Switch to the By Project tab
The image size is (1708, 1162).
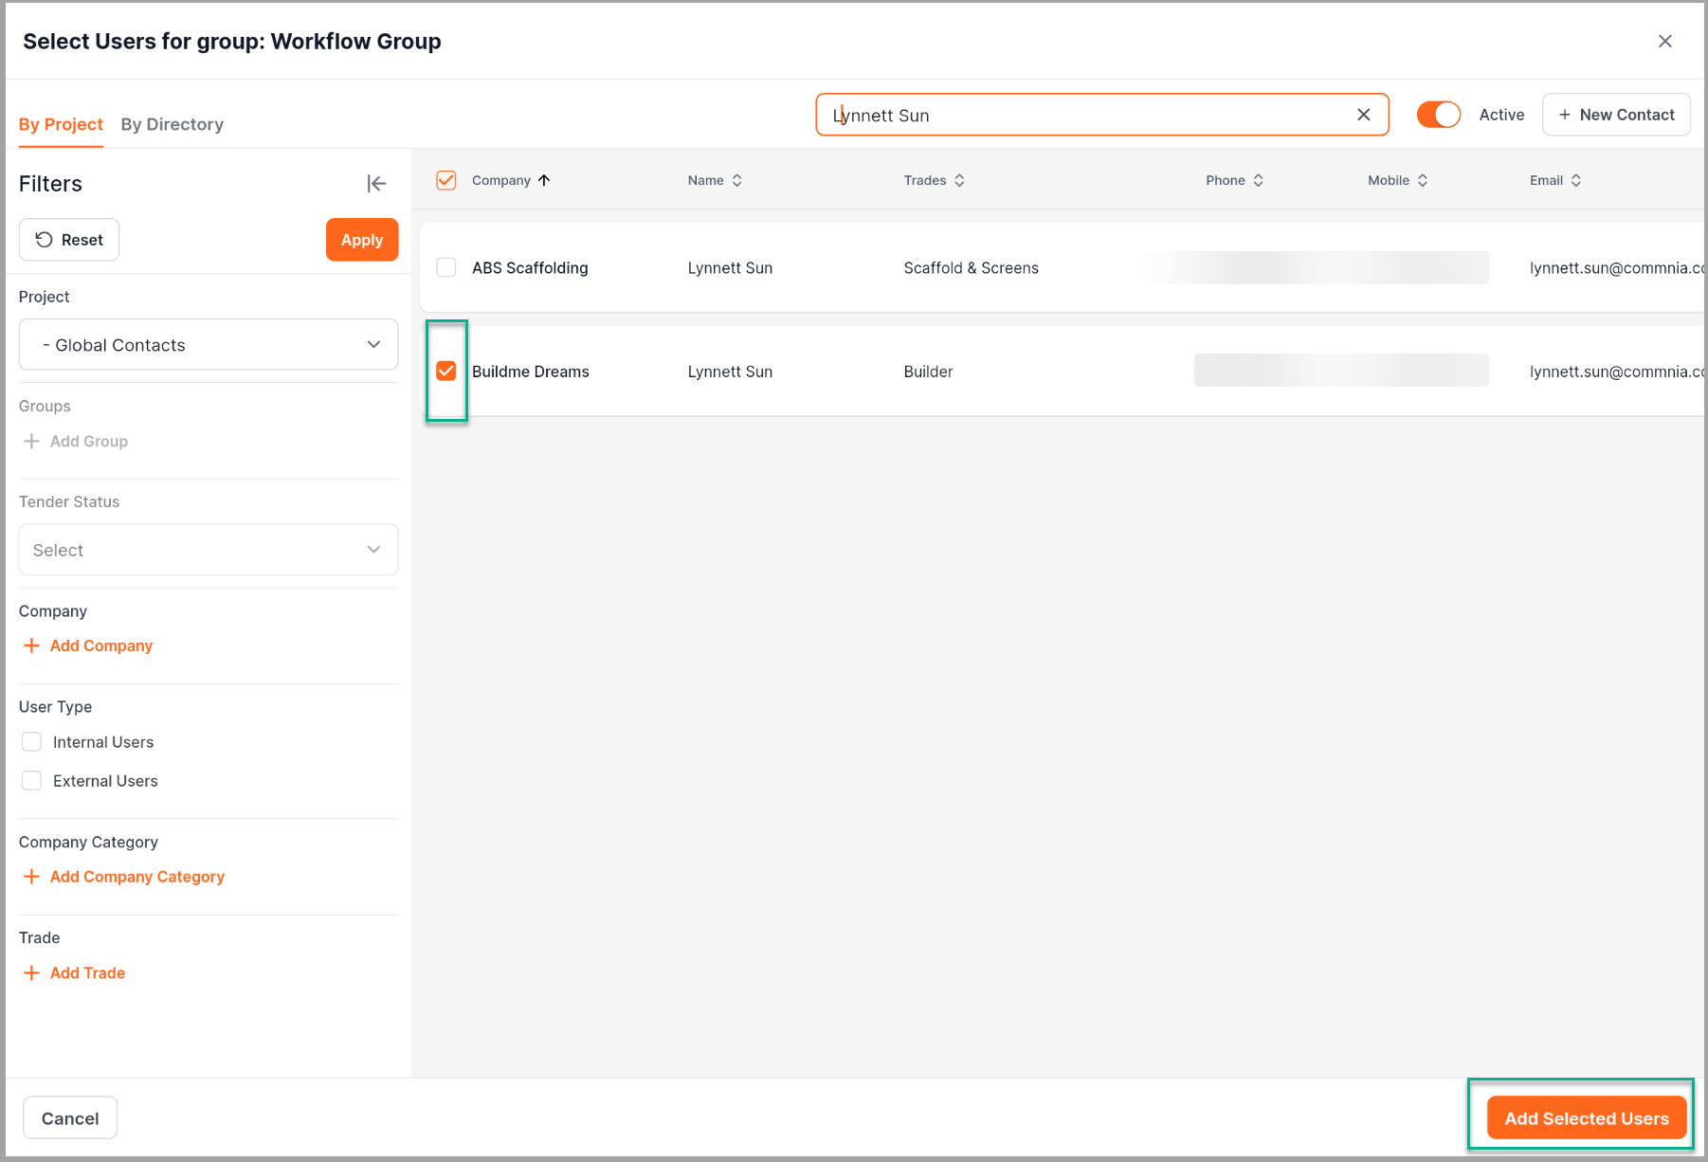(x=61, y=124)
